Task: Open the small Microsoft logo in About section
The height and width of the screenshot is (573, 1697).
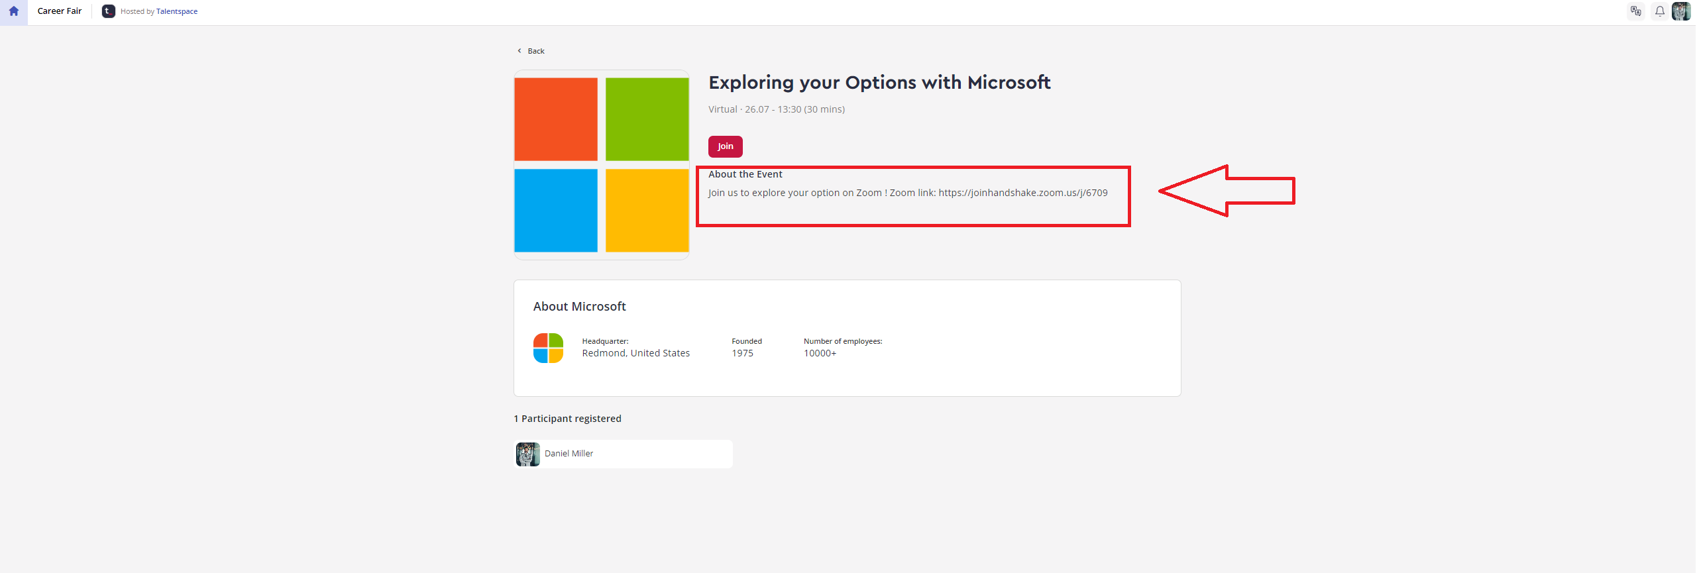Action: click(x=548, y=348)
